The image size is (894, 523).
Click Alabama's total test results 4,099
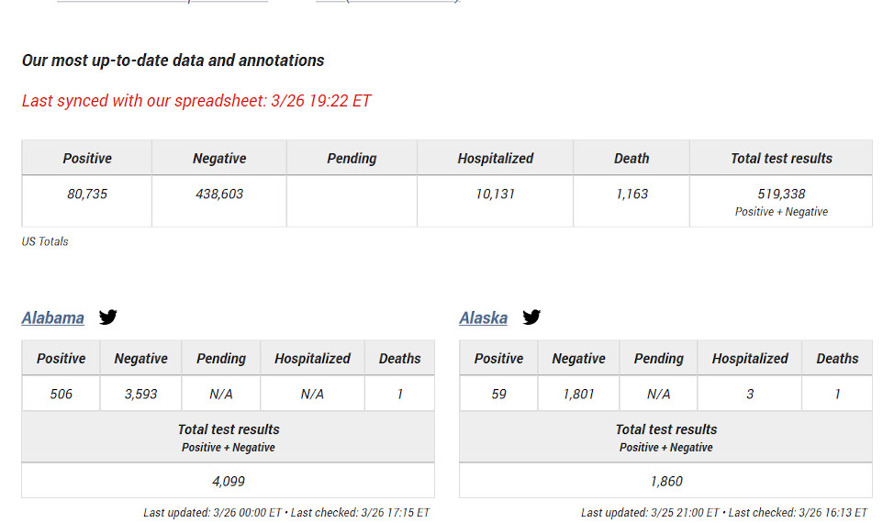click(228, 481)
